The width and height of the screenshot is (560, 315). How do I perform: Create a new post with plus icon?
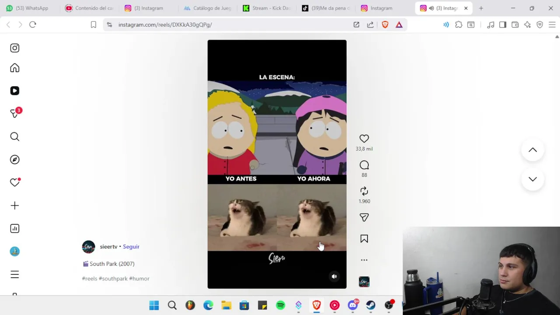(x=15, y=206)
